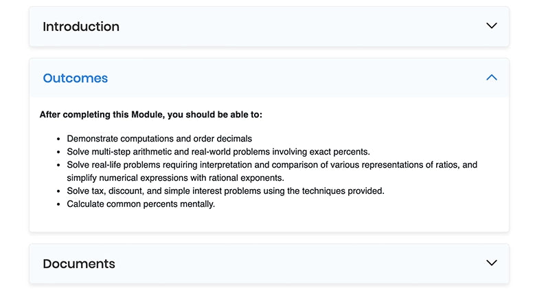Click the 'Solve real-life problems' outcome line
Screen dimensions: 546x308
point(271,165)
